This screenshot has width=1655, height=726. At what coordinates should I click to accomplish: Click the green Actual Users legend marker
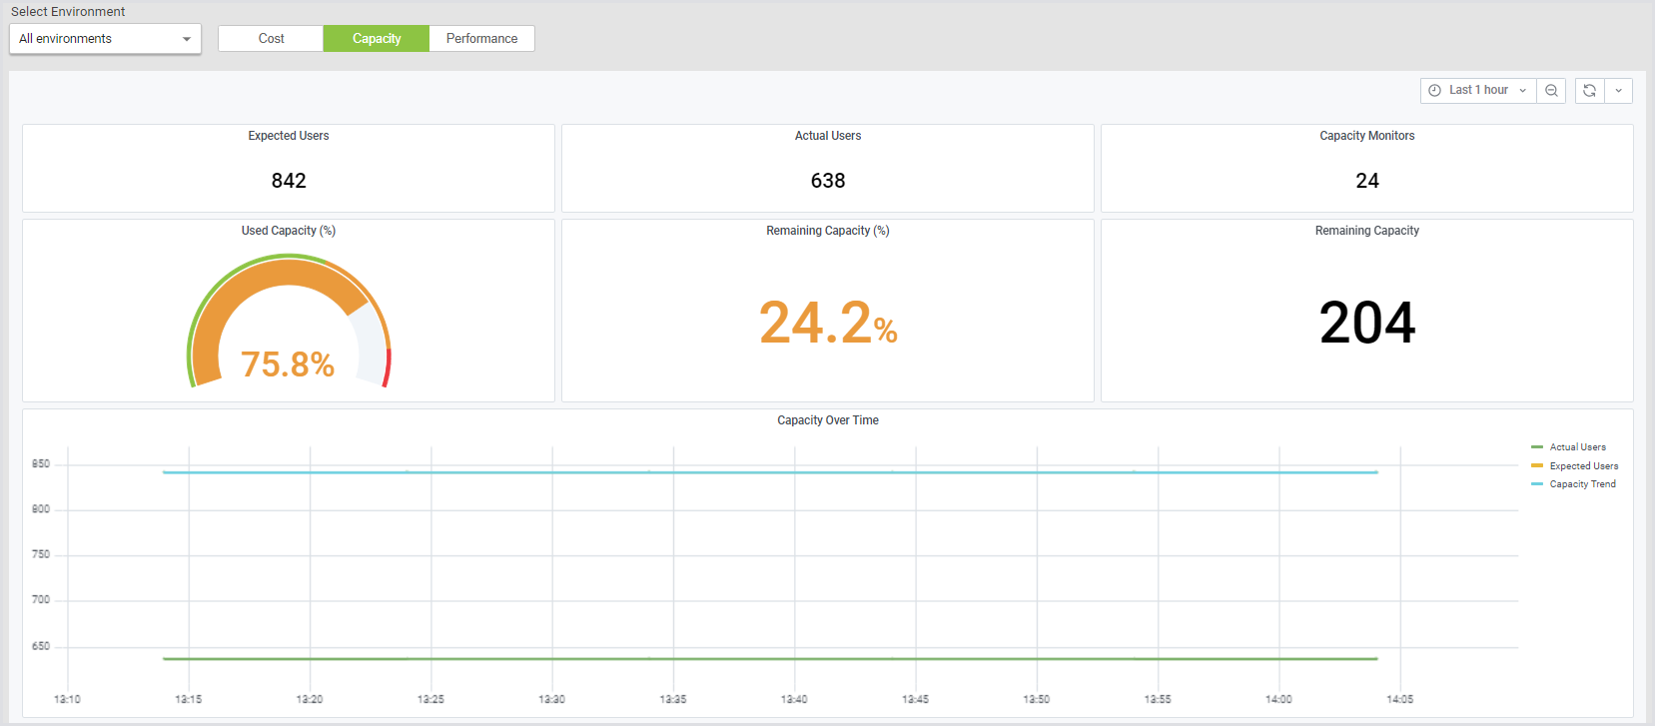click(1536, 447)
